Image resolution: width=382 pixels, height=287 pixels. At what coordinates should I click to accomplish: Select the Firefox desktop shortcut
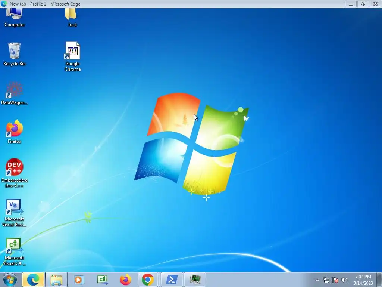[15, 132]
